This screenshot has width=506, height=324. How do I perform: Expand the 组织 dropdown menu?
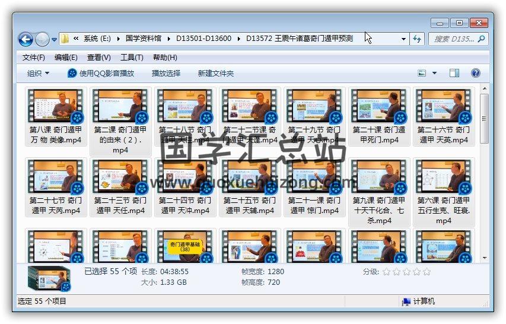(38, 73)
